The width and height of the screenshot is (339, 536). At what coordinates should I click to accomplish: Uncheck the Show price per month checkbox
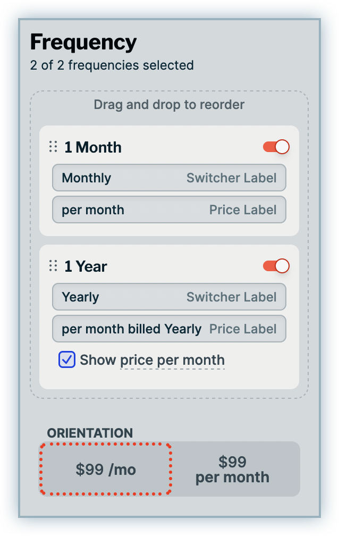(67, 360)
